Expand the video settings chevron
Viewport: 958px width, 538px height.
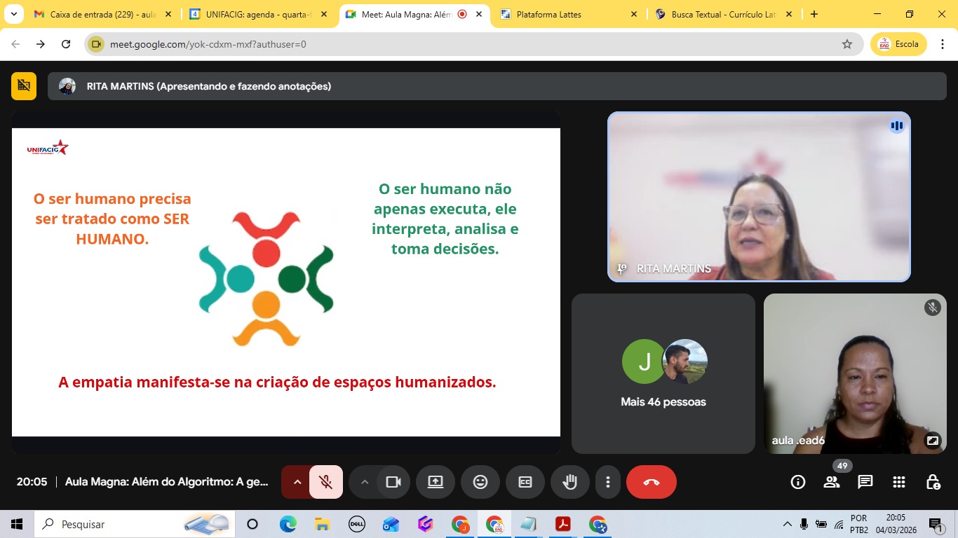tap(364, 482)
